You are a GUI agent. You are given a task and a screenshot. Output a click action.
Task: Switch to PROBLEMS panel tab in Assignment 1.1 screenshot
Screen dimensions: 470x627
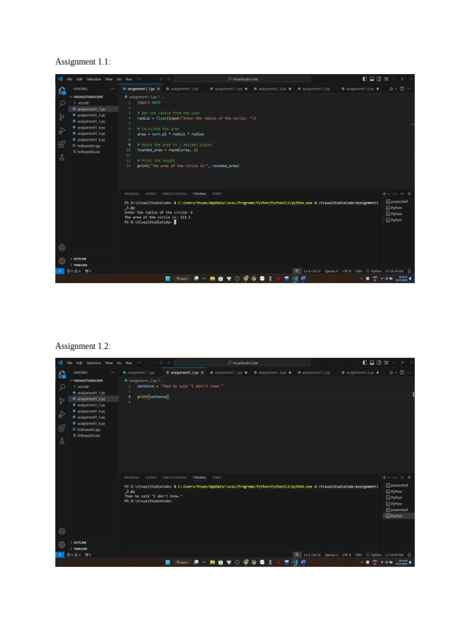[x=132, y=193]
